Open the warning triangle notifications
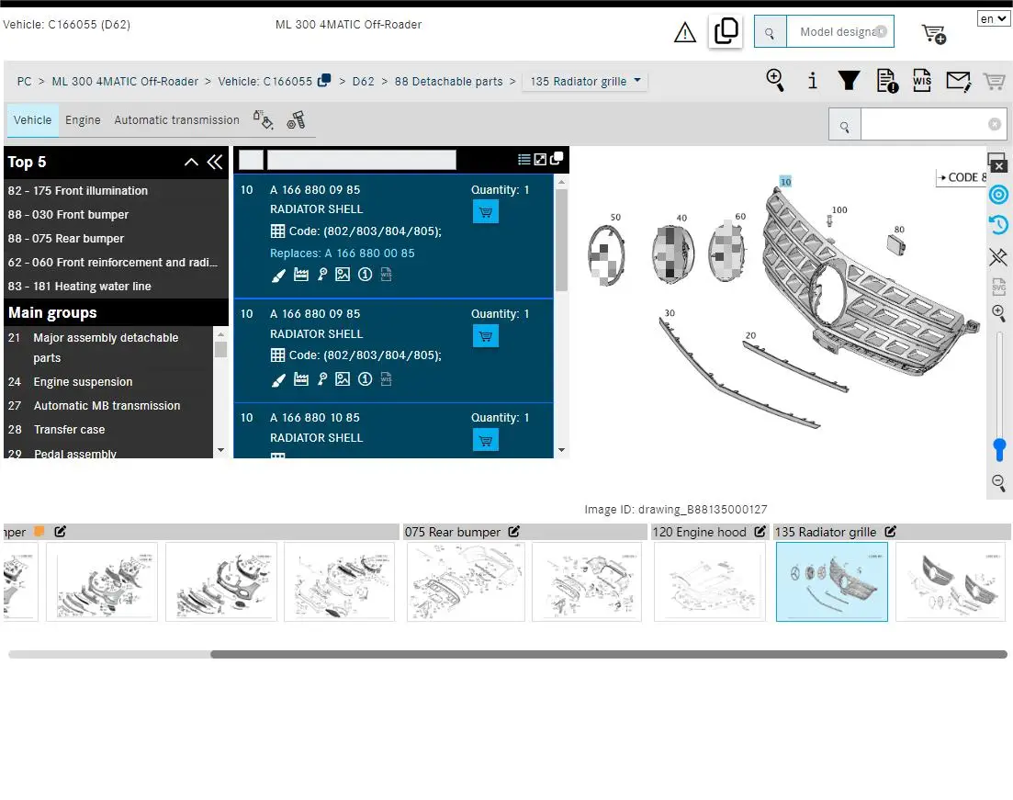 (685, 31)
